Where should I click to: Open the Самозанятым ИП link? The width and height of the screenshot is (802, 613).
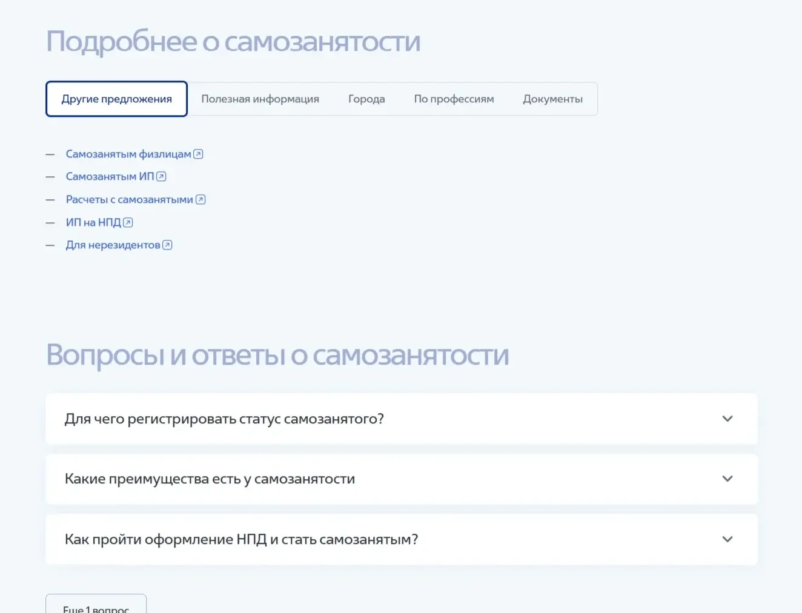110,177
